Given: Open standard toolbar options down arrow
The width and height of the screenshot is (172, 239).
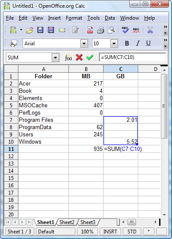Looking at the screenshot, I should pyautogui.click(x=166, y=33).
